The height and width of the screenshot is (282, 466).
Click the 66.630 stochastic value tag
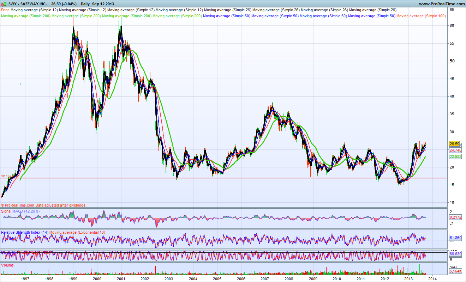click(455, 253)
